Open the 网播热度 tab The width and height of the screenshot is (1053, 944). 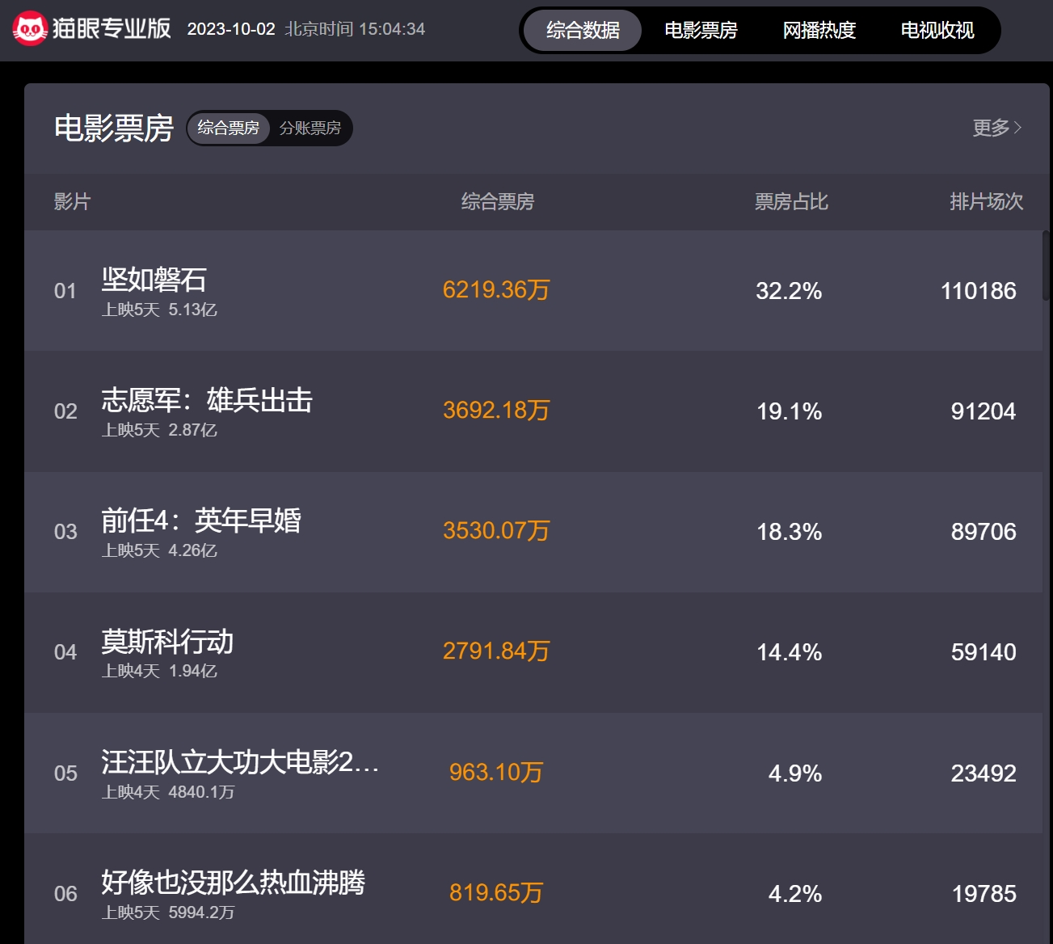pyautogui.click(x=819, y=31)
